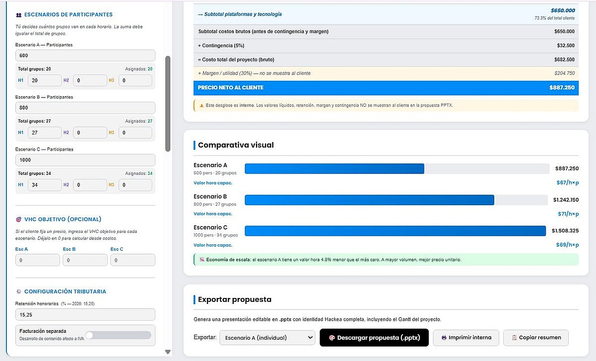Click the $1.508.325 Escenario C total
This screenshot has height=361, width=596.
click(x=565, y=231)
